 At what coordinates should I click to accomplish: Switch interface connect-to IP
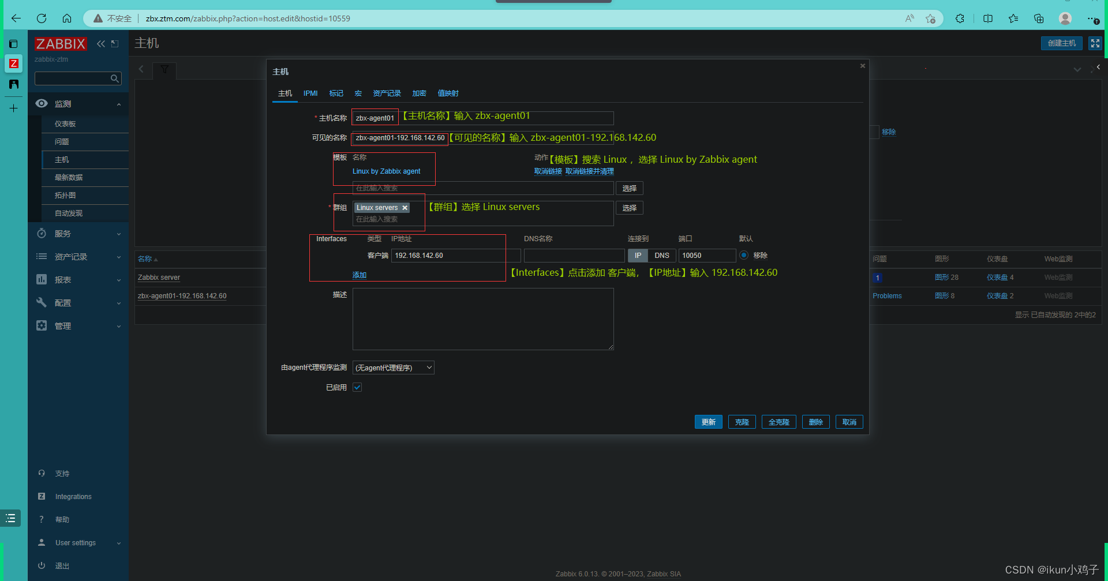click(x=638, y=256)
